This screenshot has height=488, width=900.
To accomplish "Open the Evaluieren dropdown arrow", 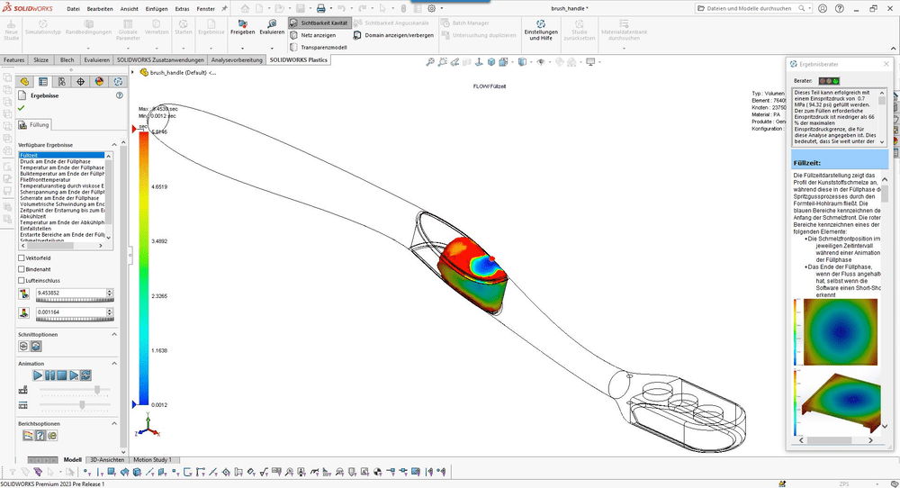I will point(272,49).
